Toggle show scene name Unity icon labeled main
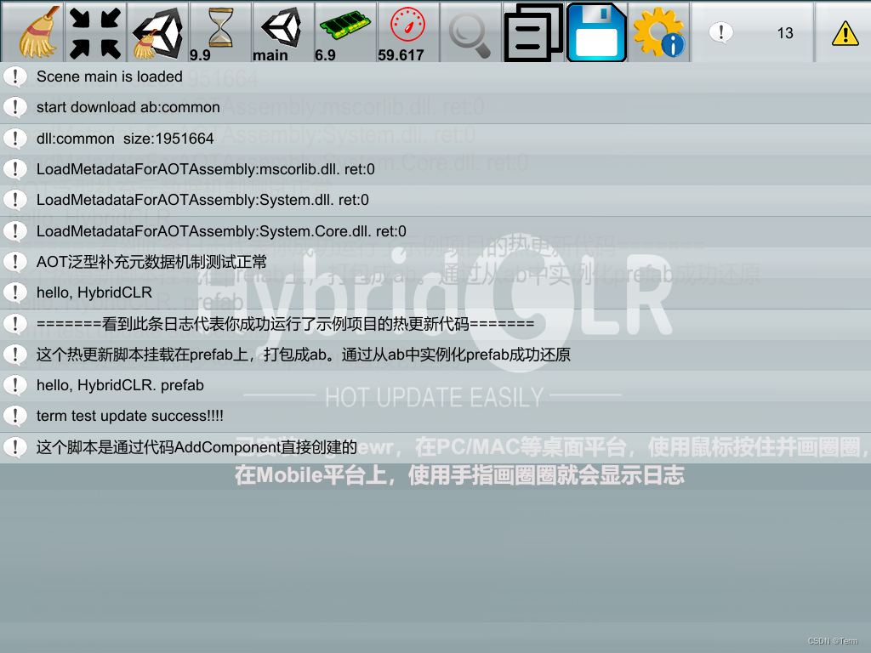The image size is (871, 653). [x=283, y=31]
